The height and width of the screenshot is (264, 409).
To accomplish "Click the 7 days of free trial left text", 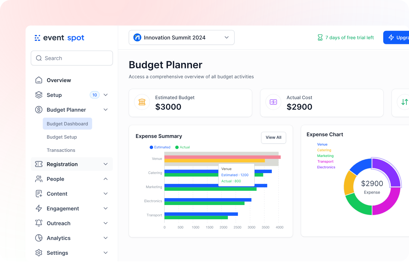I will coord(349,38).
